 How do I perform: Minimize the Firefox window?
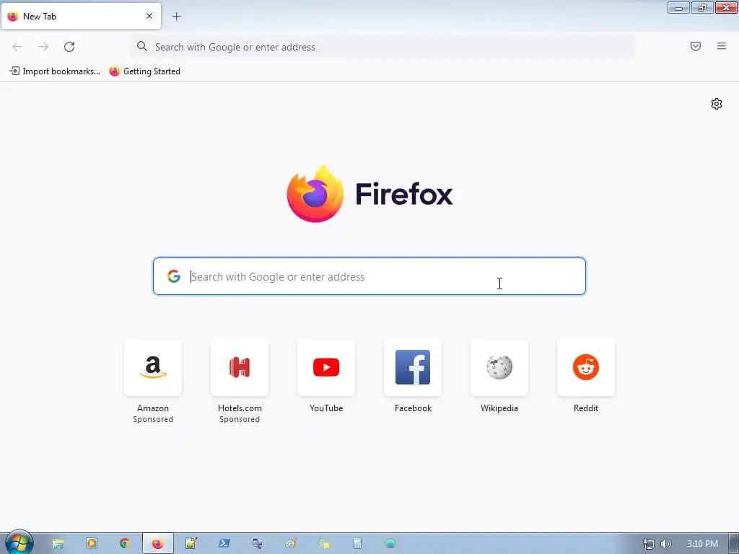678,7
